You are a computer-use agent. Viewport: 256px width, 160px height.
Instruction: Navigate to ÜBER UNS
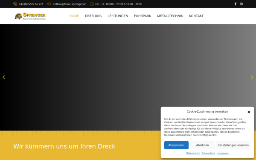tap(93, 16)
